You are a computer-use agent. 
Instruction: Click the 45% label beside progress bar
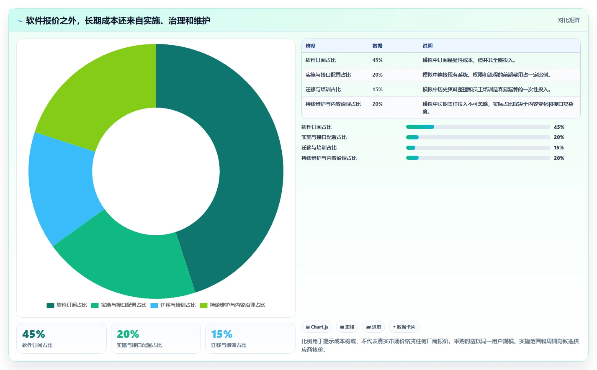559,127
